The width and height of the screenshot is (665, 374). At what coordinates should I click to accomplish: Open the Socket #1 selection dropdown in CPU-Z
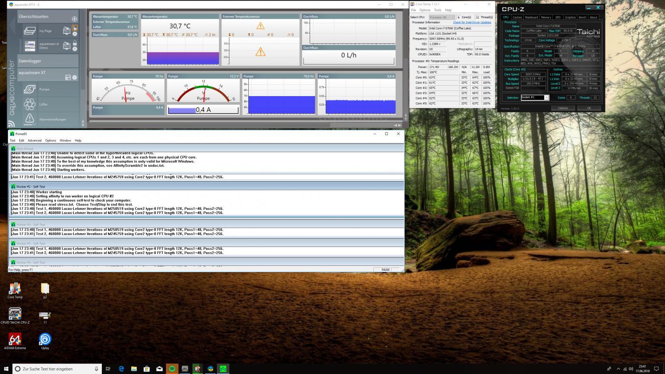[535, 98]
